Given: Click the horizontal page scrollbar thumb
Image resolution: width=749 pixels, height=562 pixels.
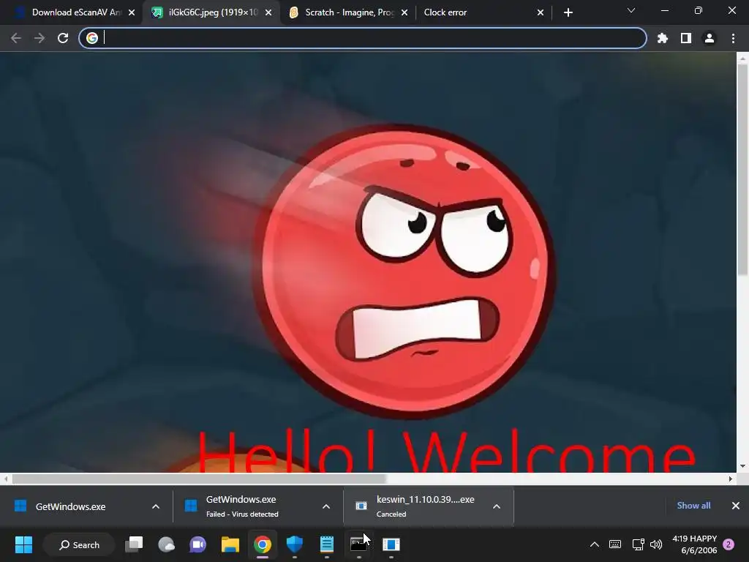Looking at the screenshot, I should click(199, 479).
